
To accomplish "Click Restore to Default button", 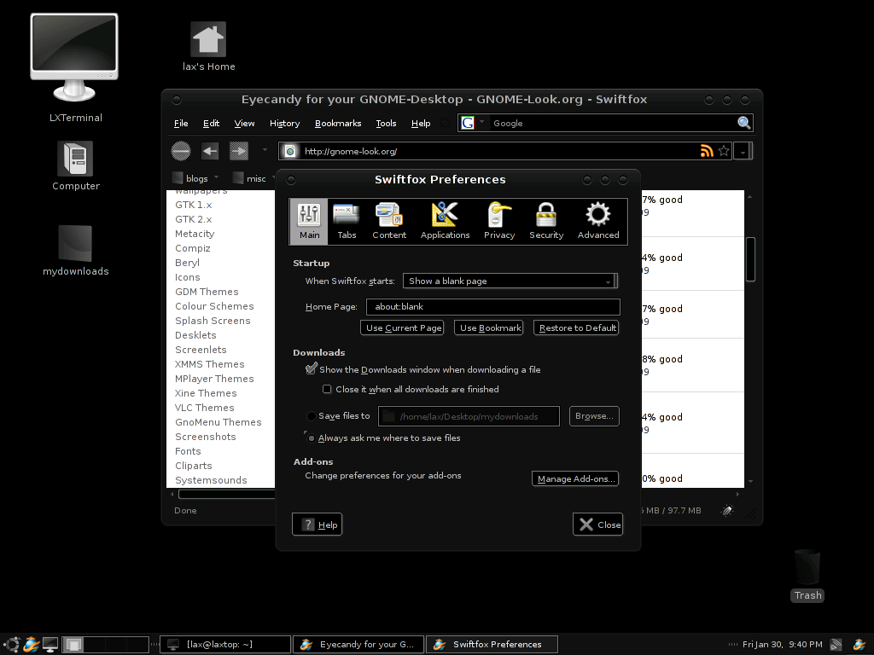I will pos(576,327).
